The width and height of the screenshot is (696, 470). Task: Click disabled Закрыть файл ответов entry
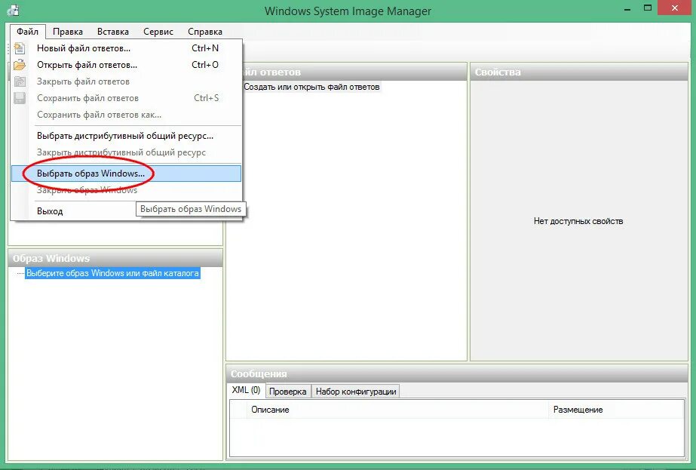coord(127,81)
